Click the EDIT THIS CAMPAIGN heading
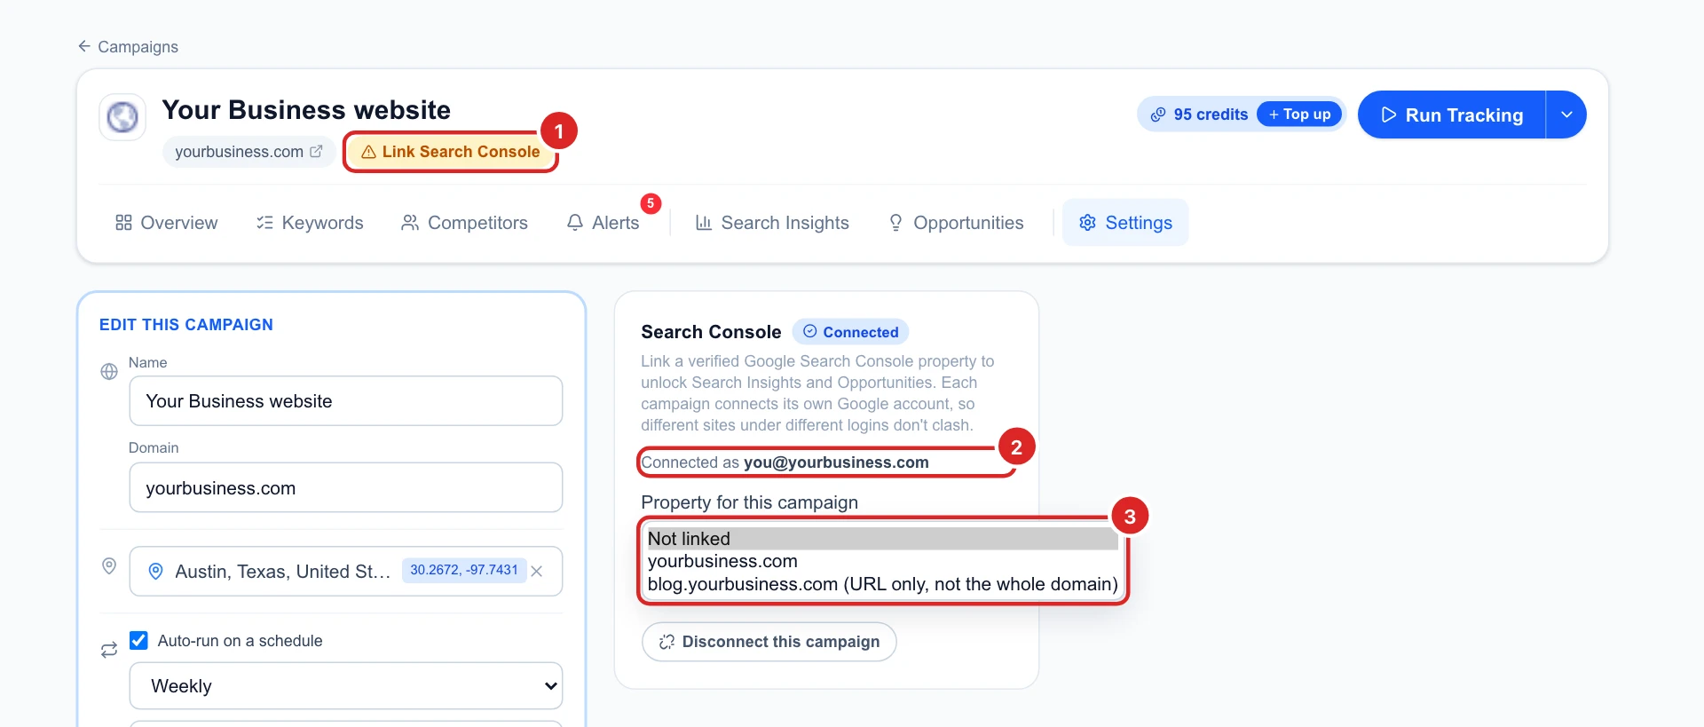The width and height of the screenshot is (1704, 727). tap(186, 325)
